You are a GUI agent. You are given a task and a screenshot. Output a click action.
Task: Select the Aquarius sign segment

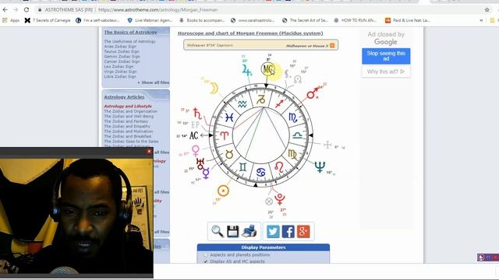[242, 104]
